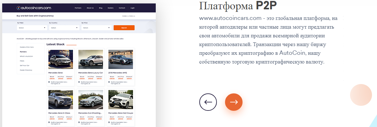Open the Blog nav item
The image size is (377, 127).
101,8
